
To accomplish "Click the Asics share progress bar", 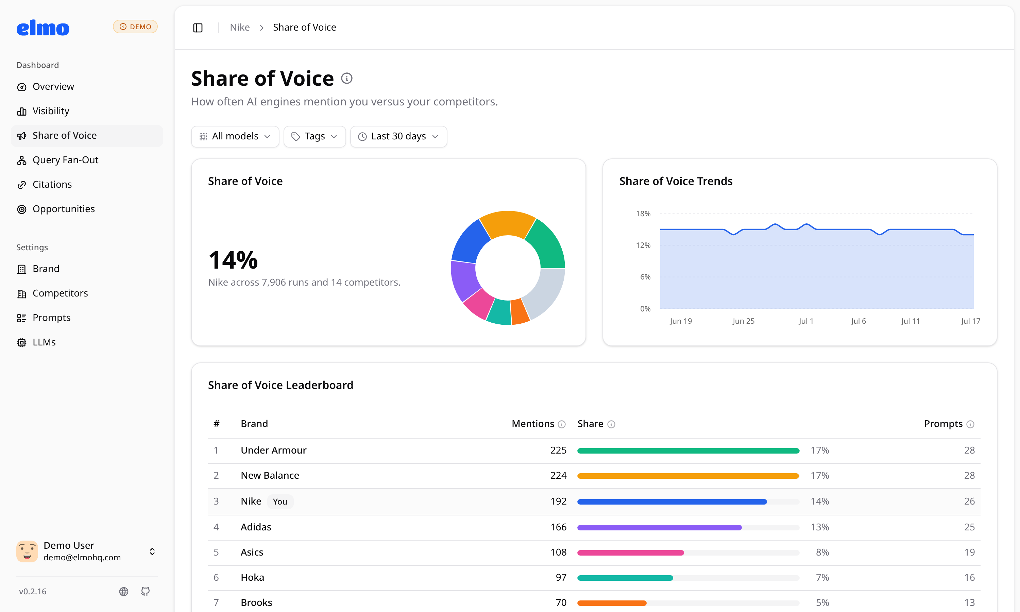I will [x=688, y=553].
